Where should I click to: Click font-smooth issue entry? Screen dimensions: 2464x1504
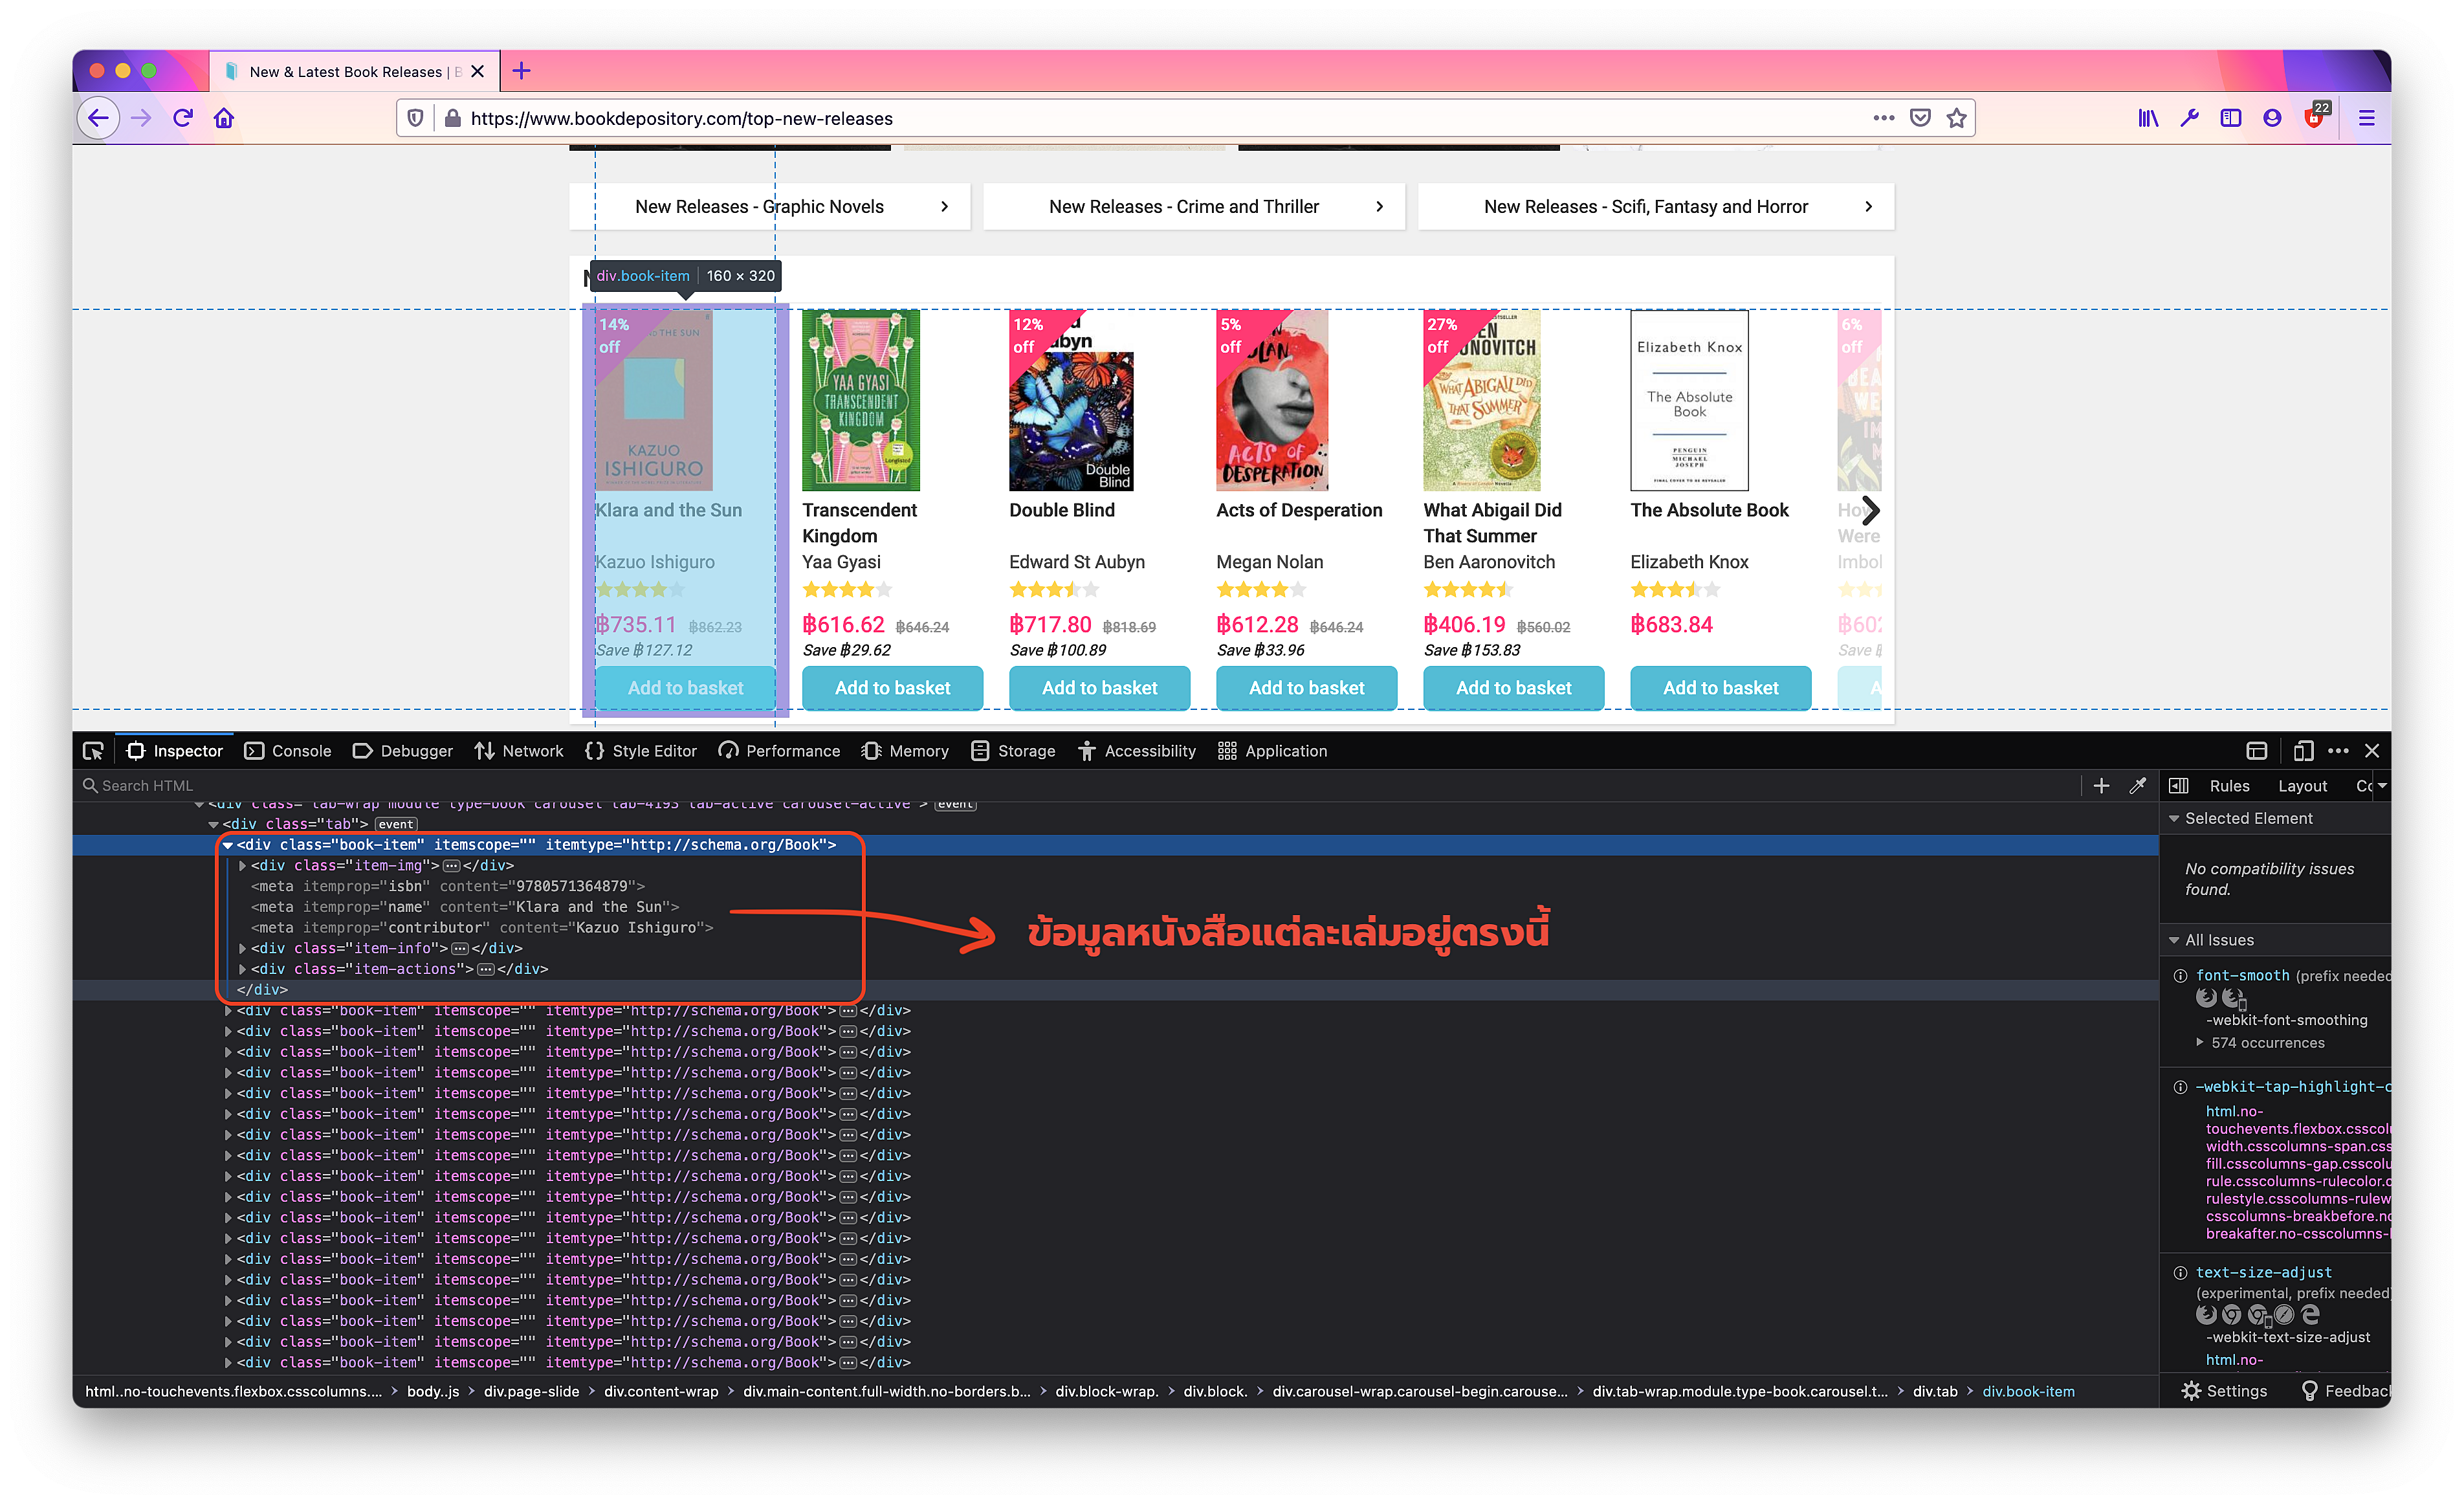[x=2242, y=976]
